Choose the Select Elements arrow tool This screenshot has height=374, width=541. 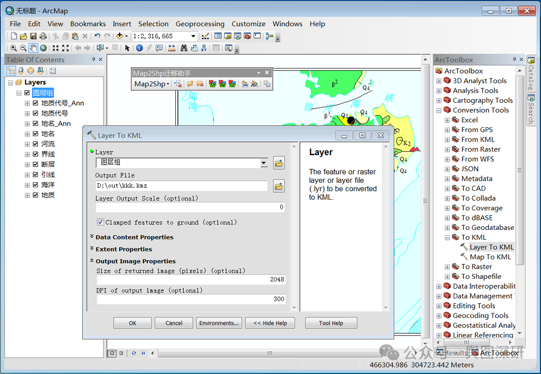pos(127,48)
